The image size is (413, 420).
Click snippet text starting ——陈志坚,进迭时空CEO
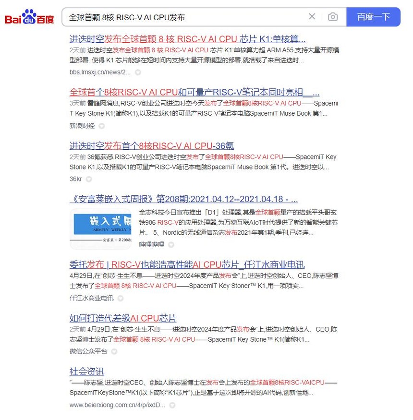tap(203, 387)
